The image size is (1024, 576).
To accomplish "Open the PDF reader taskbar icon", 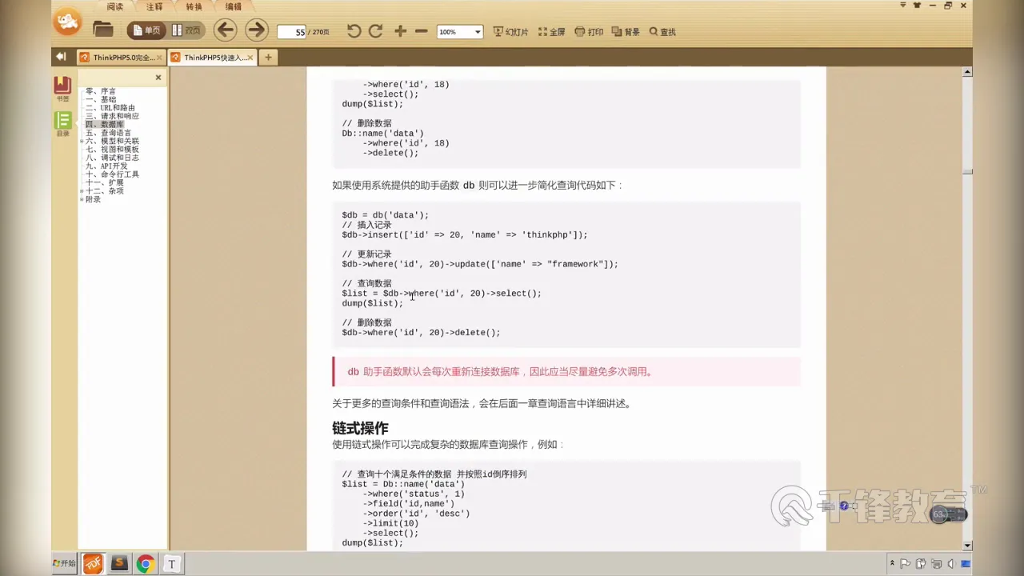I will pos(93,564).
